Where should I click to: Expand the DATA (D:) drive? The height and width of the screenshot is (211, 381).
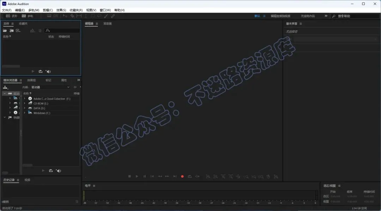pos(24,108)
